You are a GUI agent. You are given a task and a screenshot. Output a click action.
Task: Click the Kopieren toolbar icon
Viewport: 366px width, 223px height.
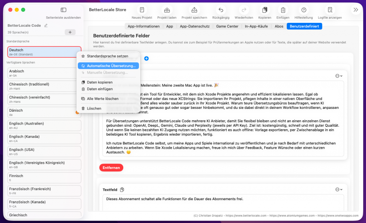pyautogui.click(x=265, y=10)
